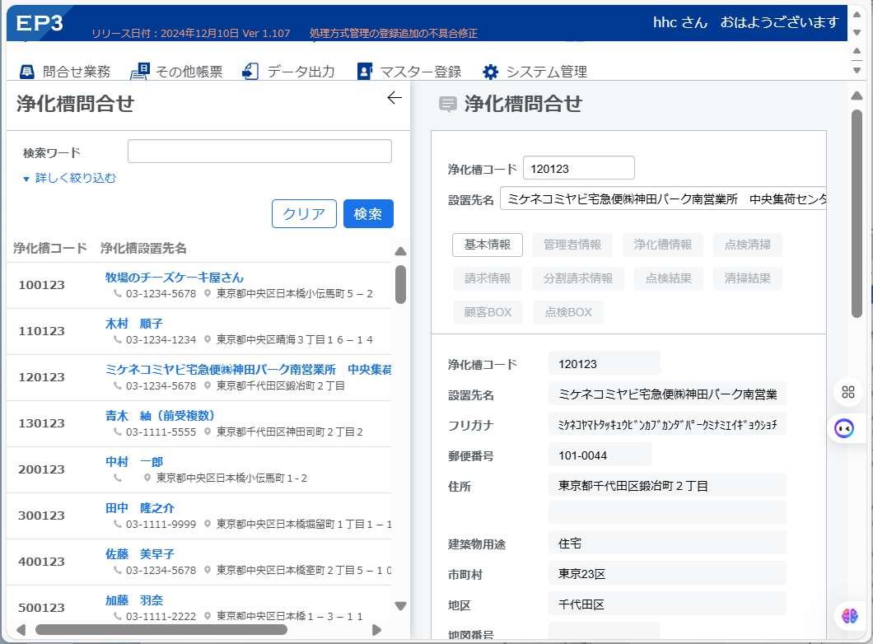Click the colorful brain icon at the bottom right

pos(850,616)
